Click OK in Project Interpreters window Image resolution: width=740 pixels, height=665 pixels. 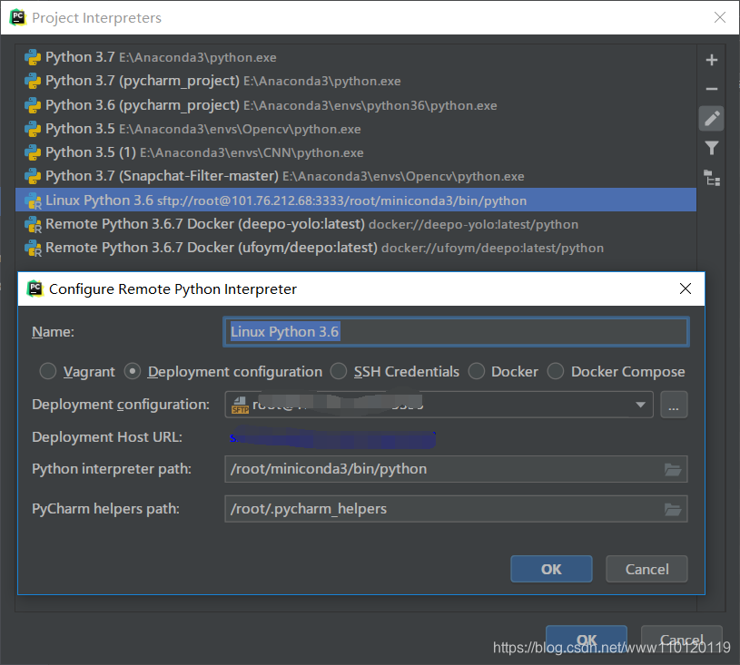pos(587,640)
